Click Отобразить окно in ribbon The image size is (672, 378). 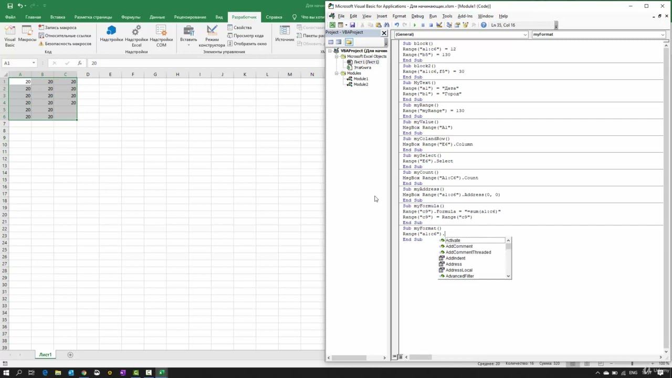click(247, 44)
